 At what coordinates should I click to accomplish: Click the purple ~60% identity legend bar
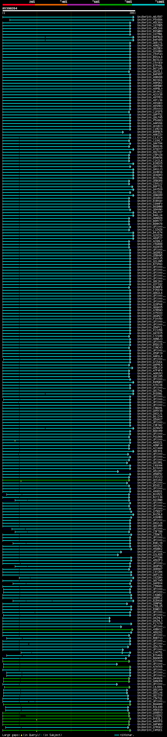point(84,5)
